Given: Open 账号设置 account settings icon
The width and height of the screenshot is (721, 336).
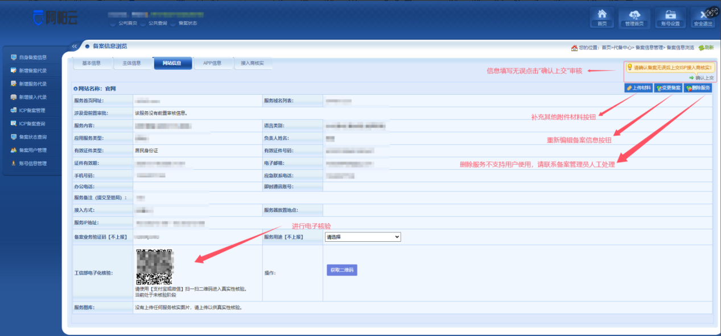Looking at the screenshot, I should pyautogui.click(x=669, y=17).
